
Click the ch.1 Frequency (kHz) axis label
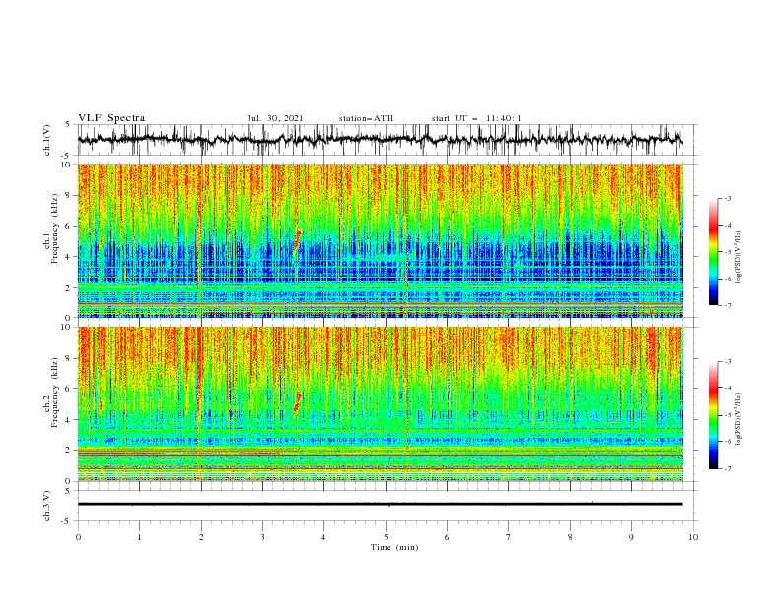(x=51, y=229)
